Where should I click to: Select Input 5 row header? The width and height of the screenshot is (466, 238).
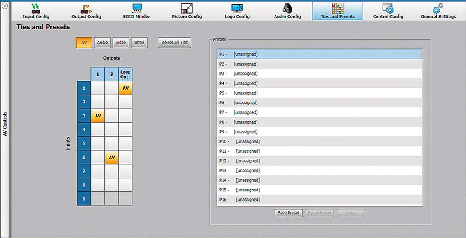84,143
